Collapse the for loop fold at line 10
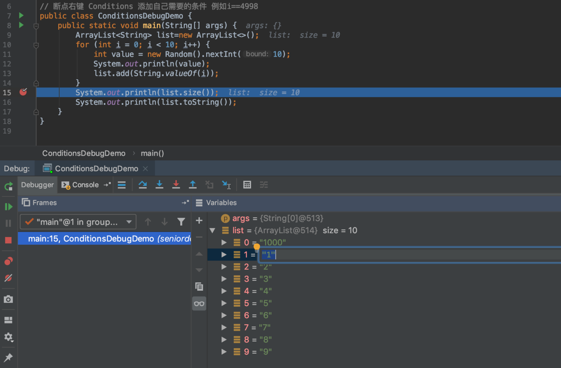Image resolution: width=561 pixels, height=368 pixels. coord(36,45)
